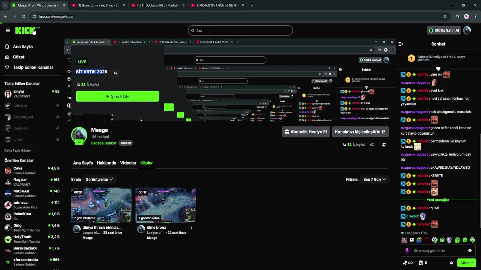Click Şimdi İzle button

coord(117,96)
